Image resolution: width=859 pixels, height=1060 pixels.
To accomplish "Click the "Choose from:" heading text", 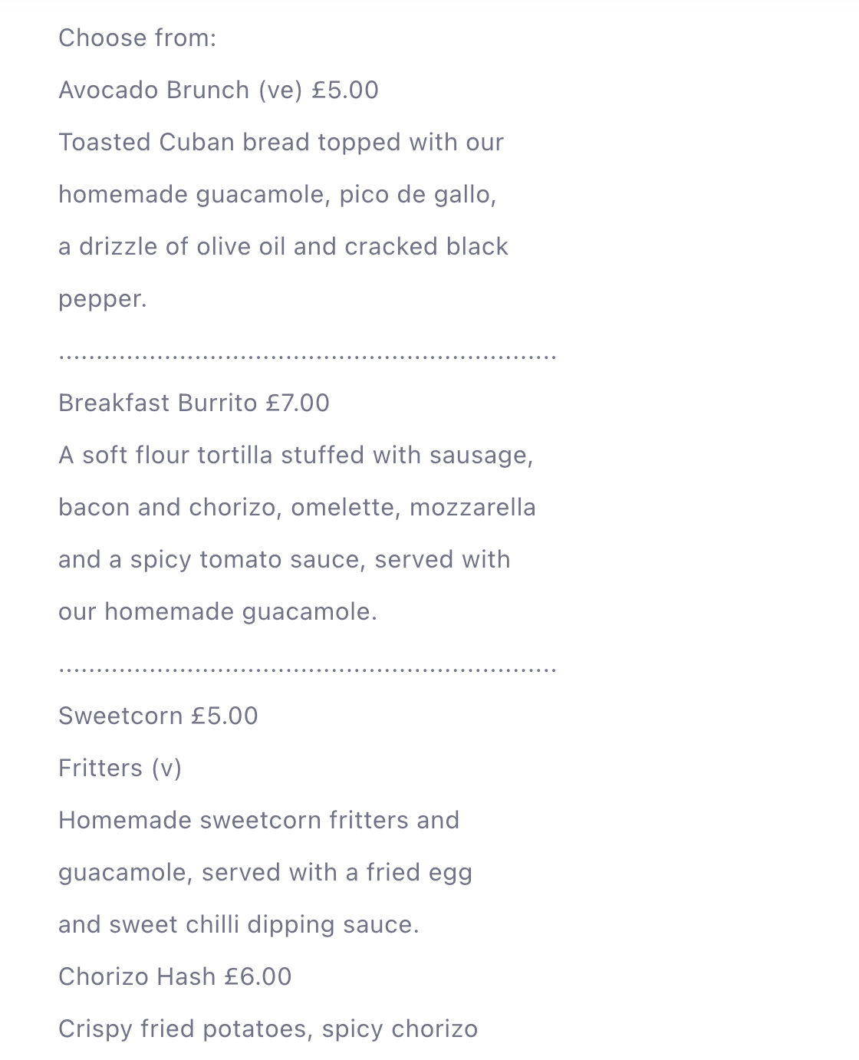I will click(137, 38).
